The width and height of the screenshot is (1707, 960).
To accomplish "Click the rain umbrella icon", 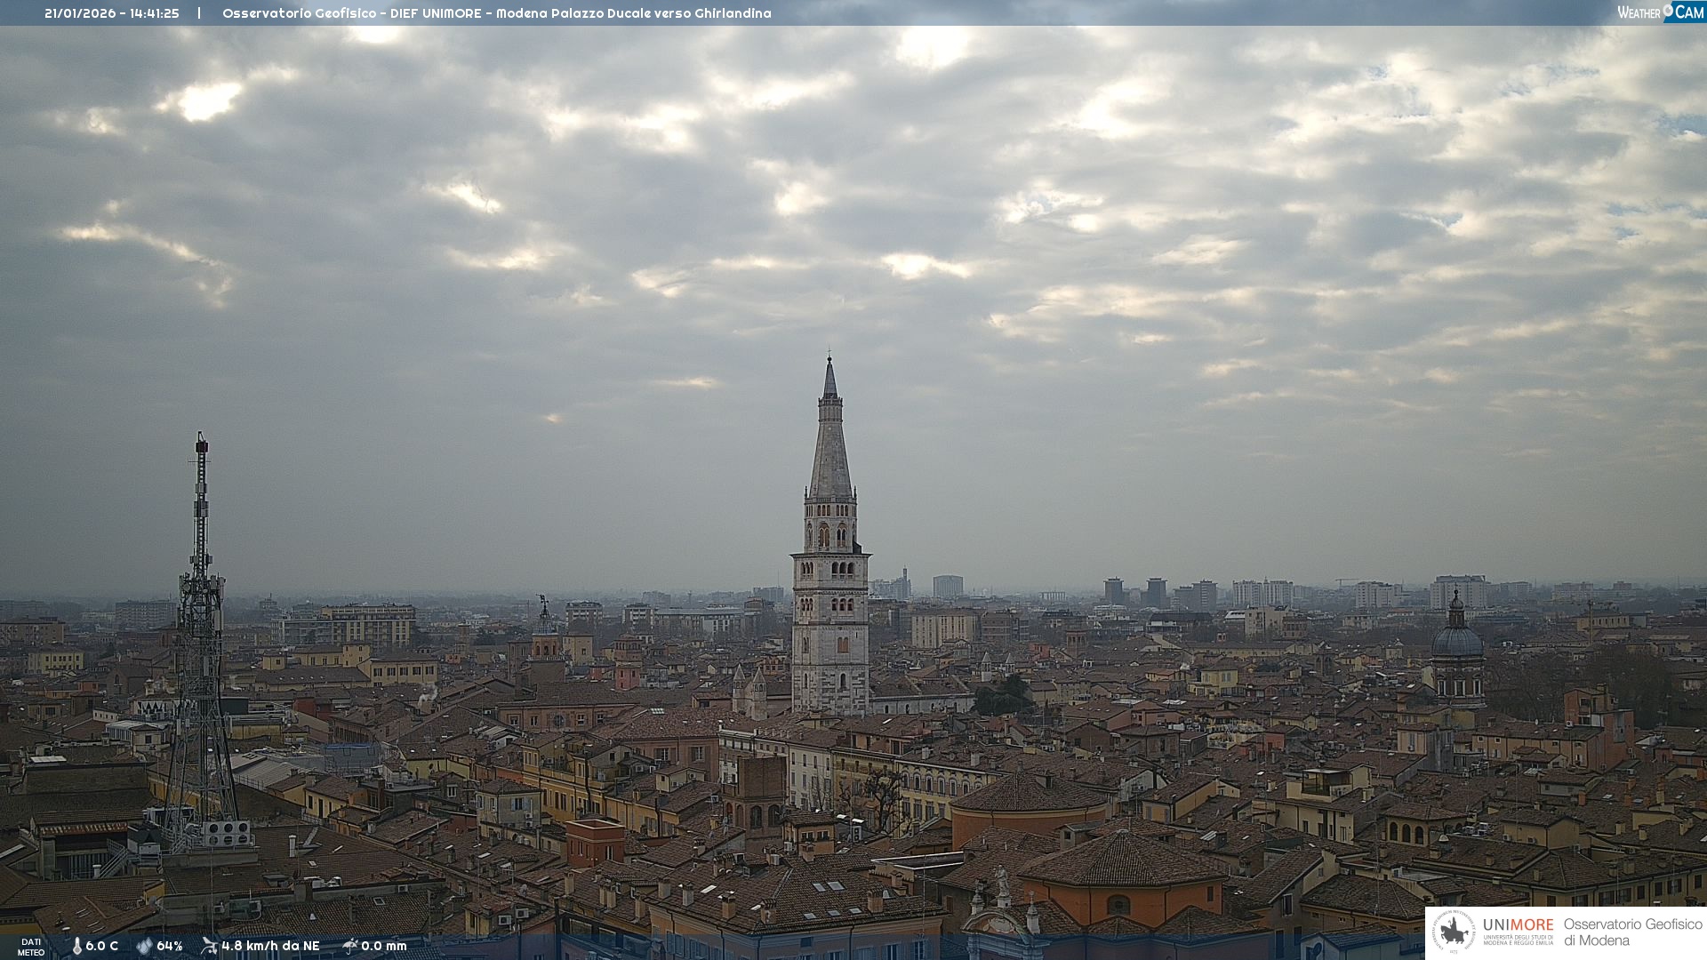I will (x=350, y=946).
